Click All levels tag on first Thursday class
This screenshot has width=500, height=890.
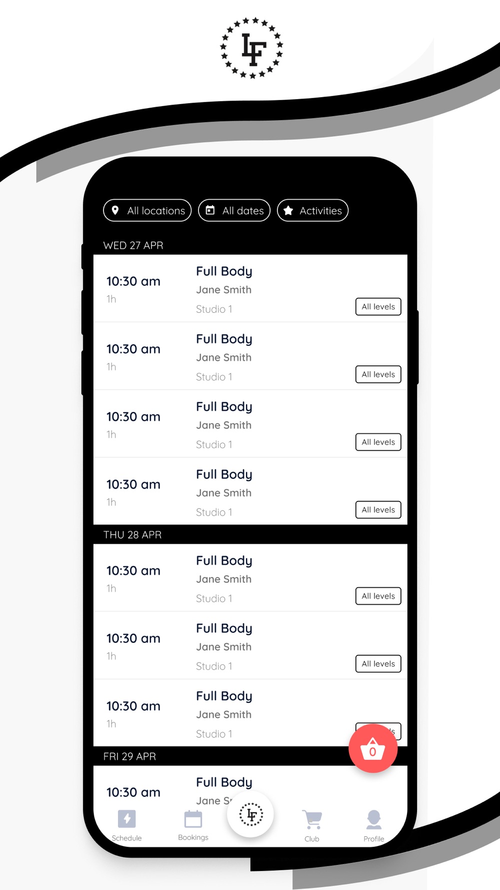(x=378, y=596)
